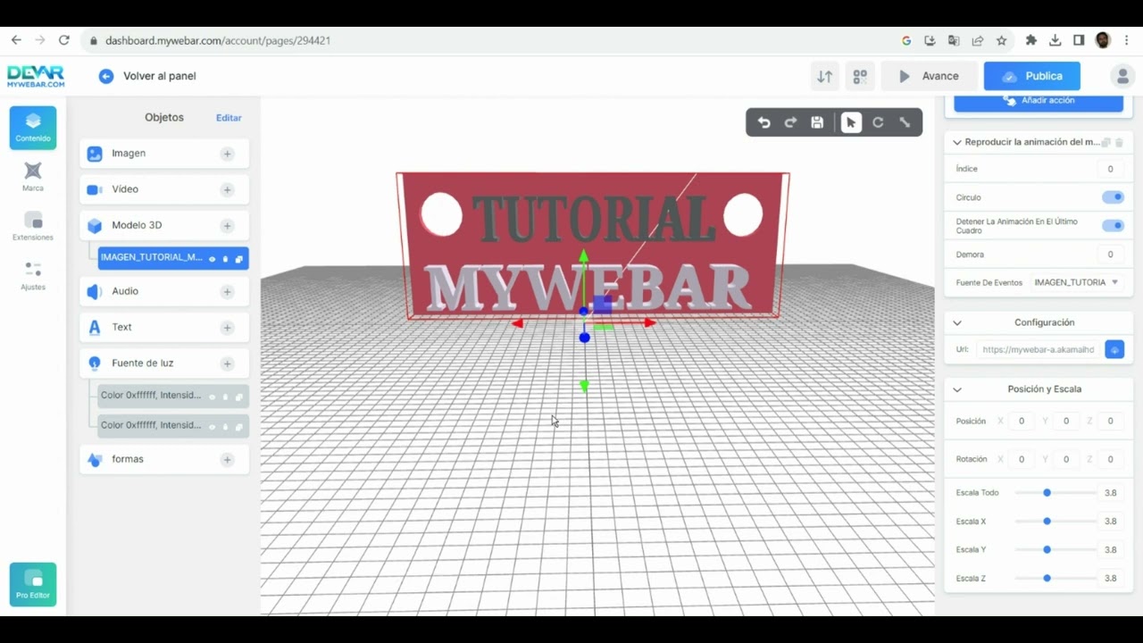Click Volver al panel link
Image resolution: width=1143 pixels, height=643 pixels.
tap(160, 76)
